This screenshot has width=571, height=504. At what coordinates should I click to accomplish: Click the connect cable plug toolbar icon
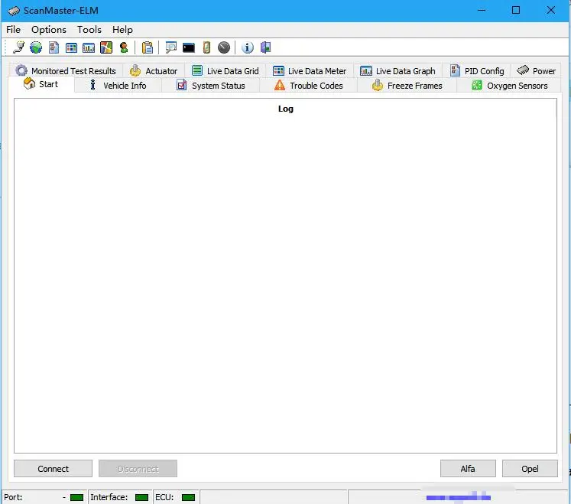click(18, 47)
